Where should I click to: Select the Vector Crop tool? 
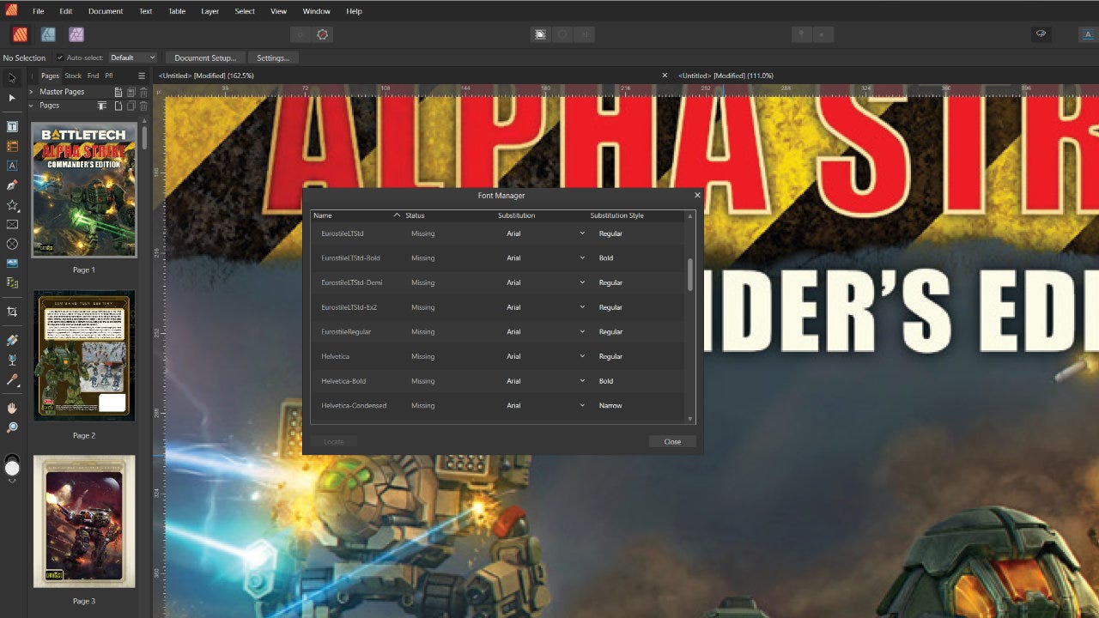(x=12, y=312)
